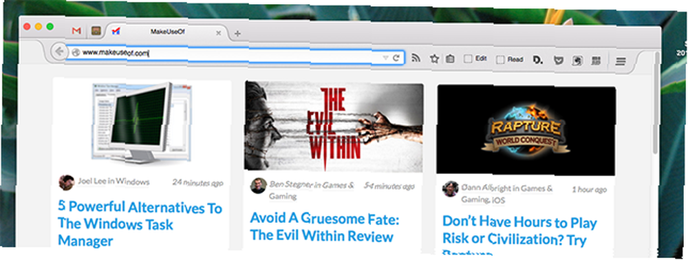Open the URL history dropdown arrow
The width and height of the screenshot is (688, 260).
click(x=385, y=58)
